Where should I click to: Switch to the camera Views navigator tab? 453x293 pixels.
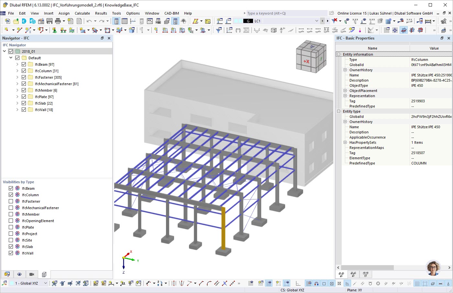(x=32, y=274)
